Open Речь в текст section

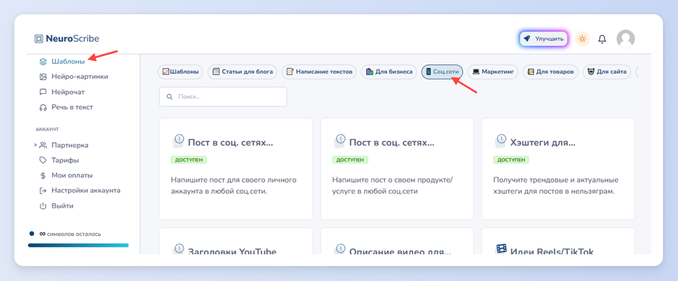[72, 107]
